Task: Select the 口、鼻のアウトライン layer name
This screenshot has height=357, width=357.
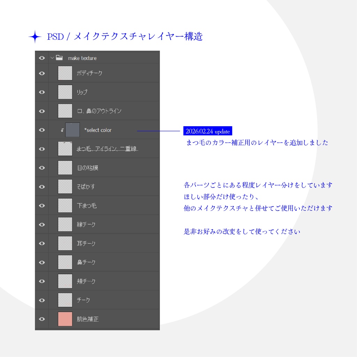Action: (99, 111)
